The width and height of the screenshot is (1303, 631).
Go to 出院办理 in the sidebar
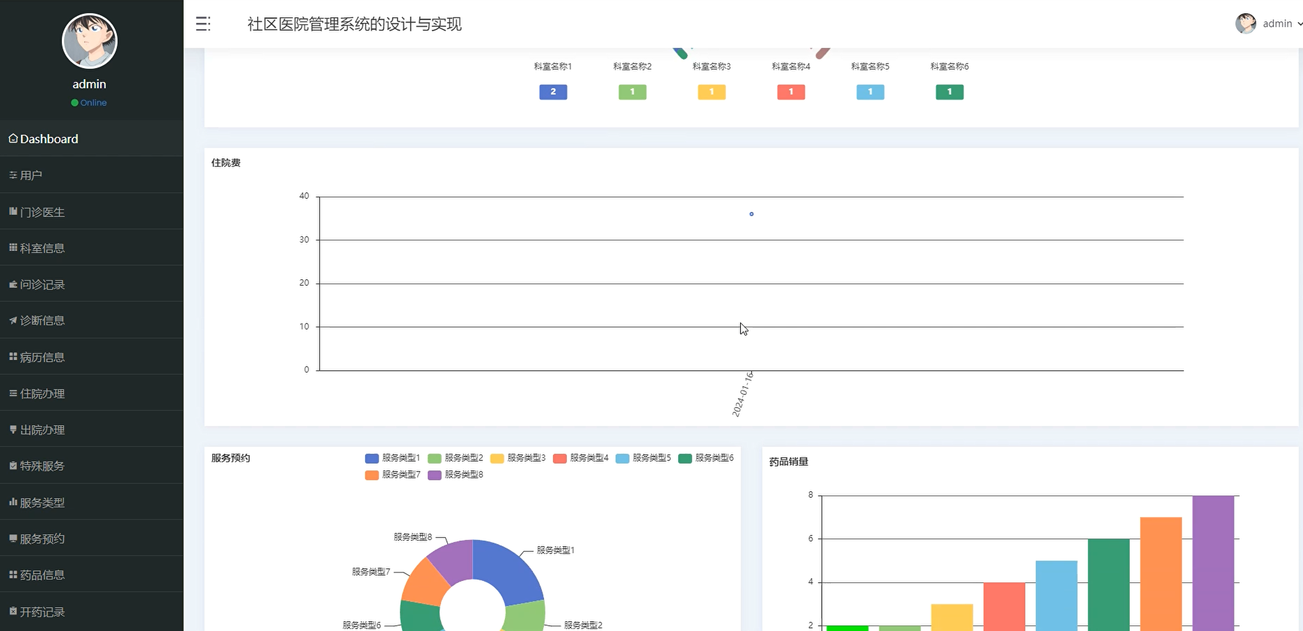(92, 429)
